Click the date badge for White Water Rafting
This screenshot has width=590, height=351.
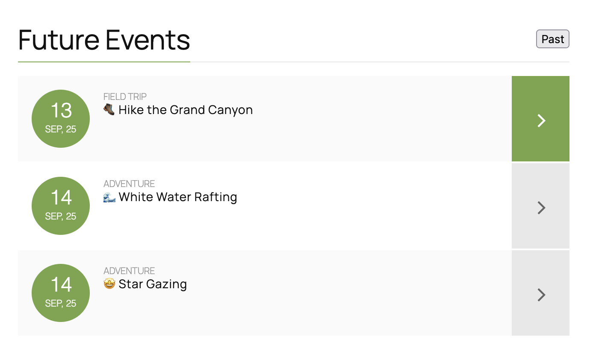pos(61,206)
